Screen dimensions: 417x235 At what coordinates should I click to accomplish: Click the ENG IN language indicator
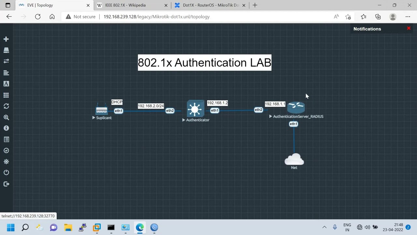click(347, 227)
